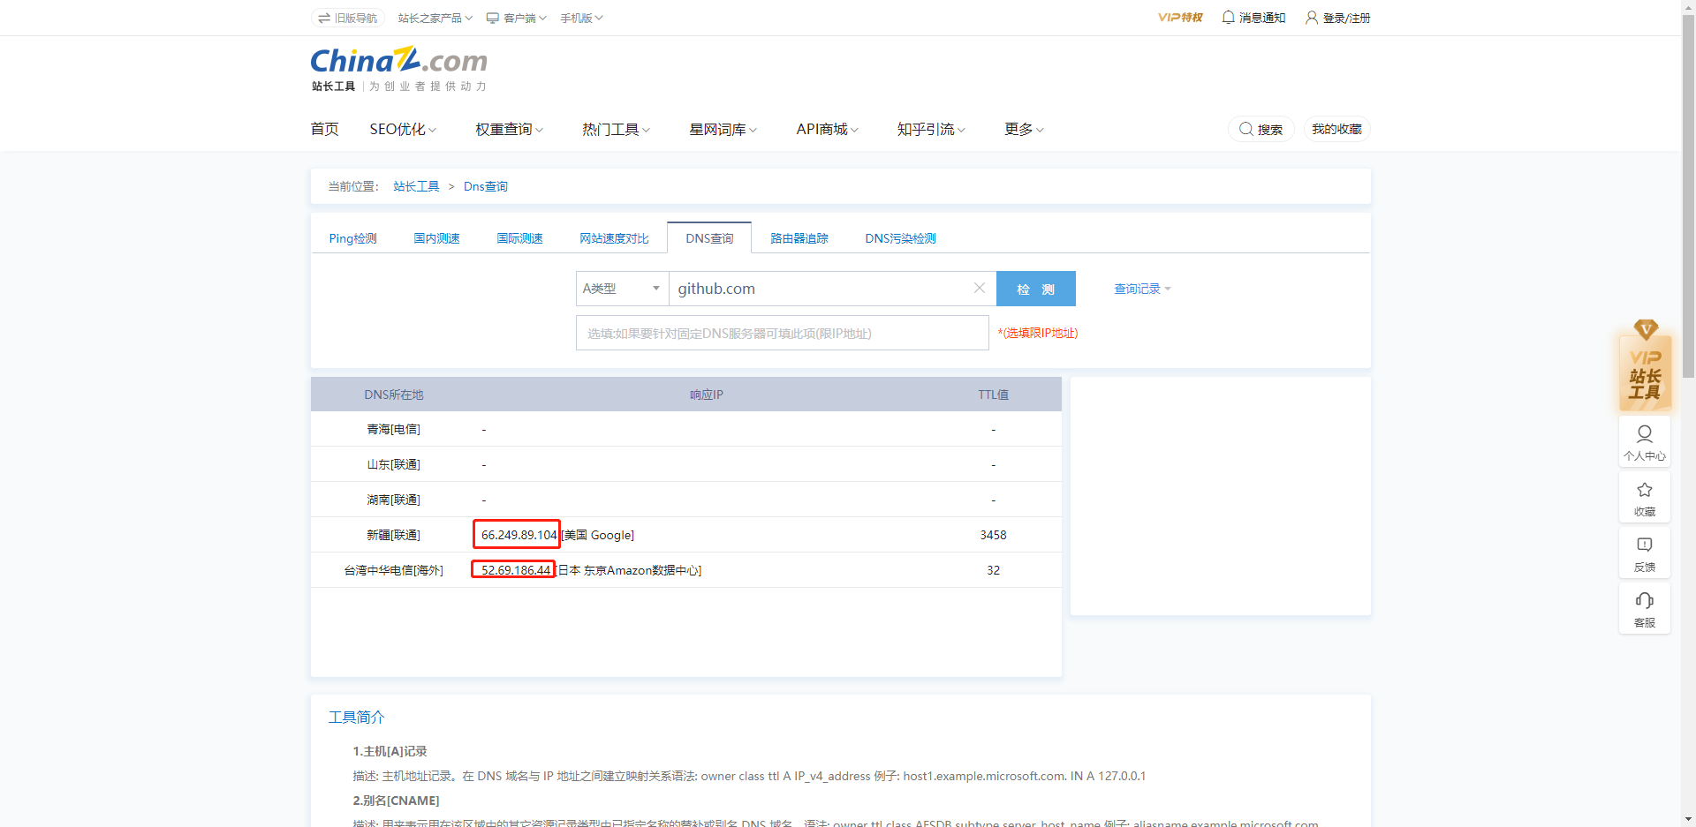This screenshot has height=827, width=1696.
Task: Open the A类型 record type dropdown
Action: (x=622, y=289)
